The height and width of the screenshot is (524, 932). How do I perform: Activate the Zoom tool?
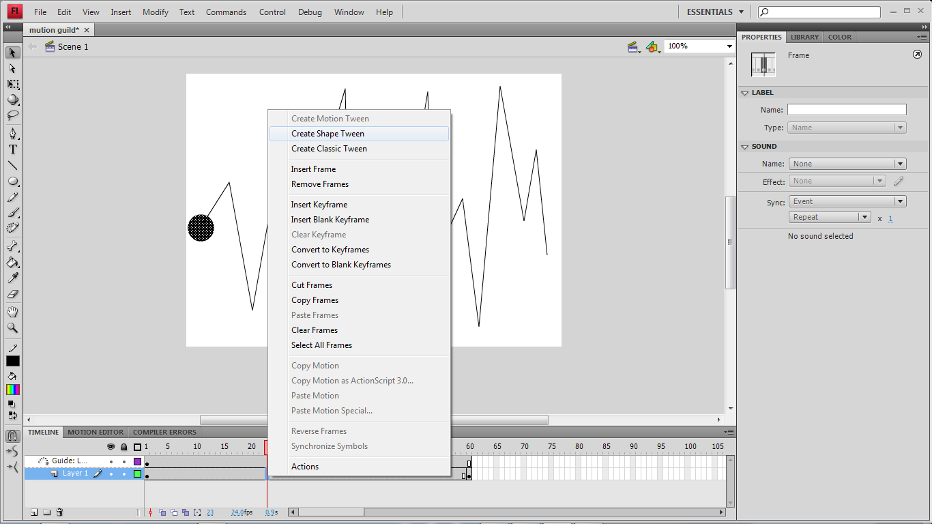[12, 328]
